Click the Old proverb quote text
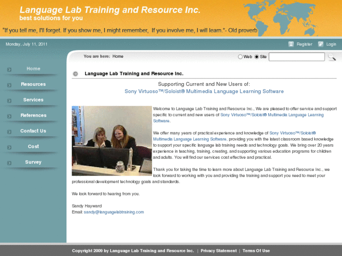The height and width of the screenshot is (256, 342). 130,30
